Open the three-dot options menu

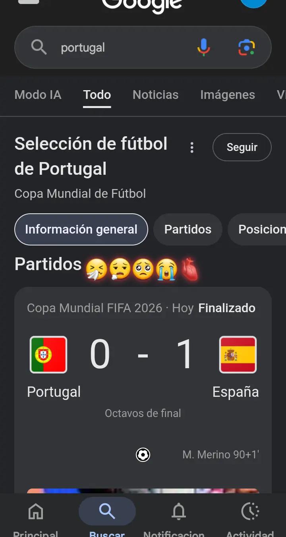pyautogui.click(x=192, y=148)
